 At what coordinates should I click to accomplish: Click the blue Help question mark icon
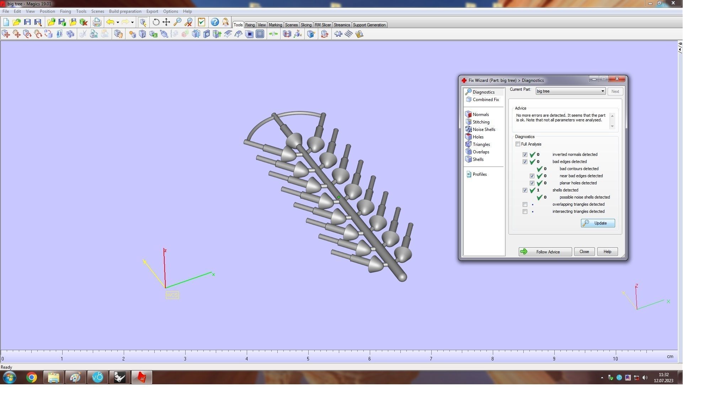pos(214,22)
